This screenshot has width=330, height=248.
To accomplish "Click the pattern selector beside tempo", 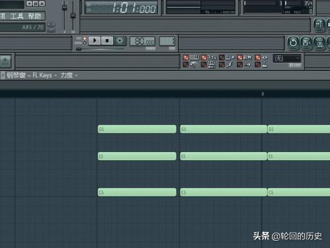I will click(167, 41).
